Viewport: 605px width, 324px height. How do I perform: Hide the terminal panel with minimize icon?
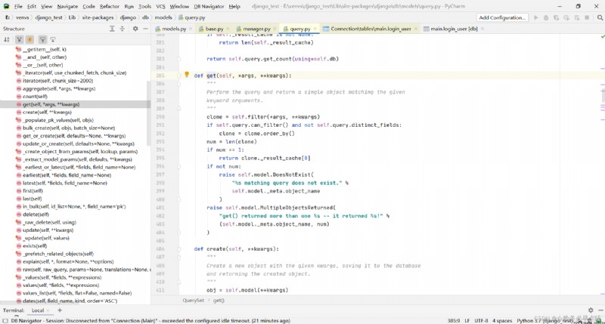coord(600,310)
